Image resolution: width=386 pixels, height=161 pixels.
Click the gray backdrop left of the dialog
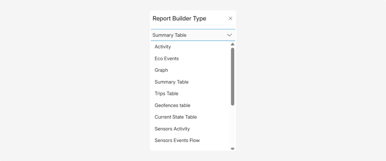(x=74, y=80)
